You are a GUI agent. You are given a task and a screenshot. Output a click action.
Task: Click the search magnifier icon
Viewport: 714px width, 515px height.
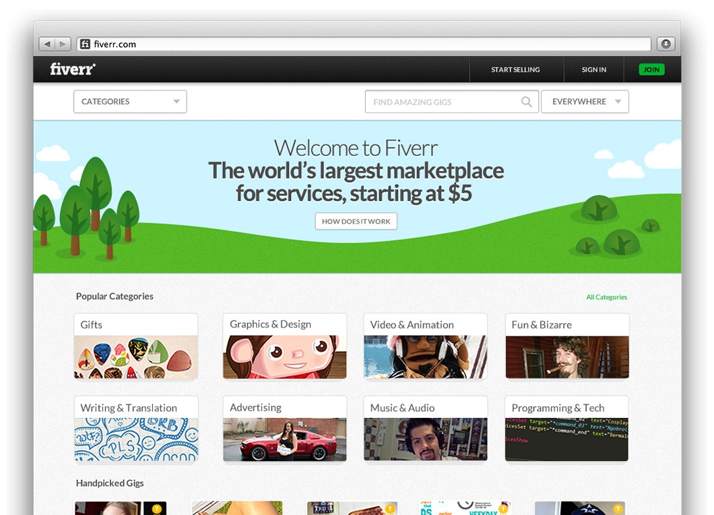(526, 101)
